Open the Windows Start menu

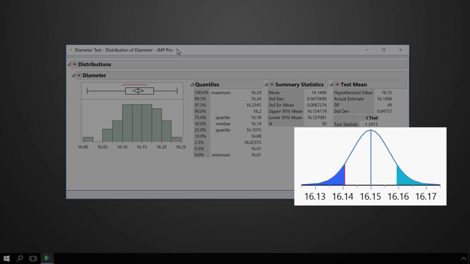coord(6,258)
